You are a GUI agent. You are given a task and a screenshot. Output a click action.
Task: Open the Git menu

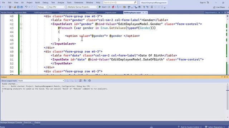click(x=22, y=2)
